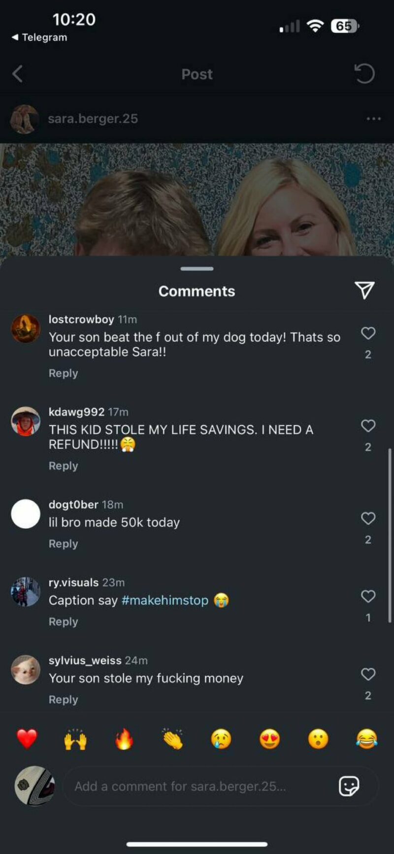React with the laughing tears emoji

coord(367,739)
